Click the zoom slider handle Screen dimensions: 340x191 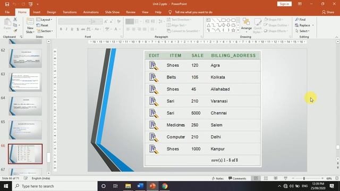[x=304, y=178]
